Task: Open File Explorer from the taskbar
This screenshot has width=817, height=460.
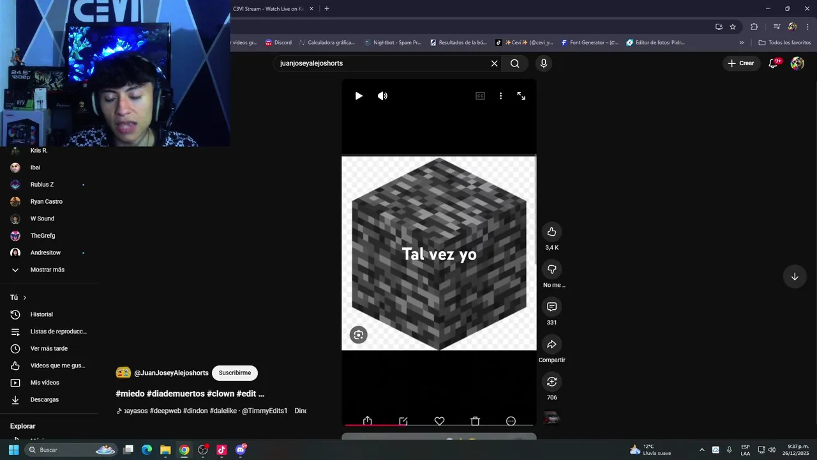Action: [165, 450]
